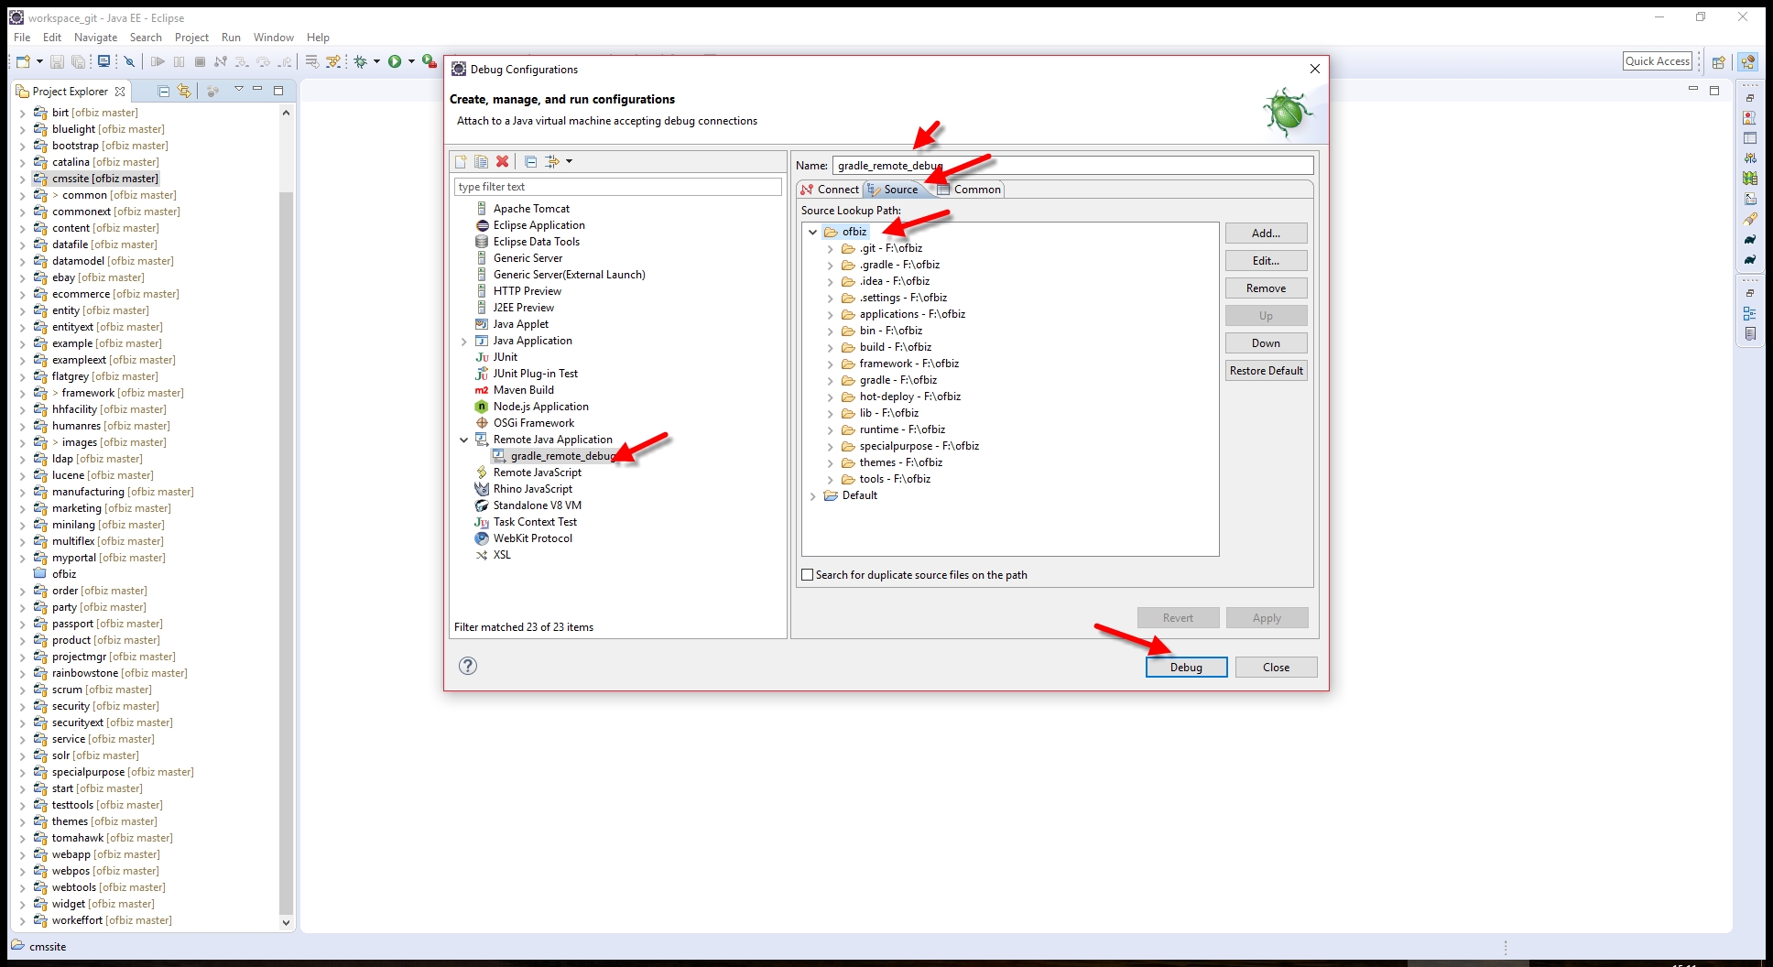1773x967 pixels.
Task: Toggle Skip All Breakpoints toolbar icon
Action: tap(129, 61)
